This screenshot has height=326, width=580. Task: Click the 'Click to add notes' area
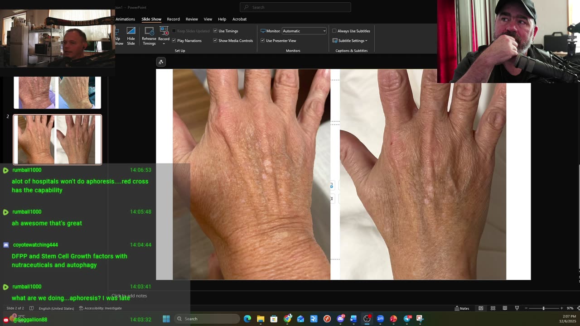(x=129, y=296)
